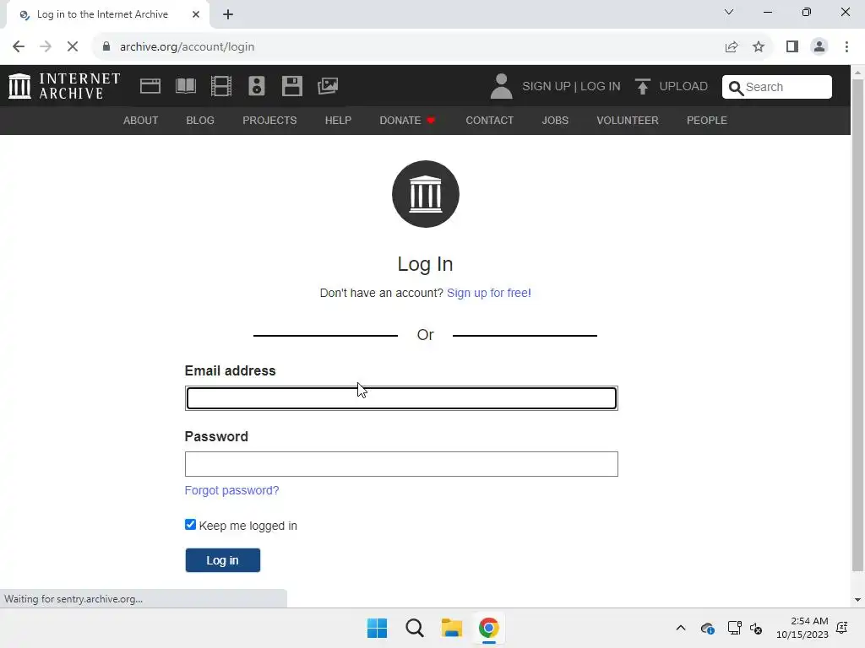Focus the Password field
This screenshot has width=865, height=648.
coord(401,464)
